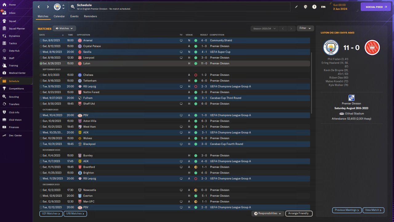Screen dimensions: 394x222
Task: Open Finances from the sidebar
Action: (16, 127)
